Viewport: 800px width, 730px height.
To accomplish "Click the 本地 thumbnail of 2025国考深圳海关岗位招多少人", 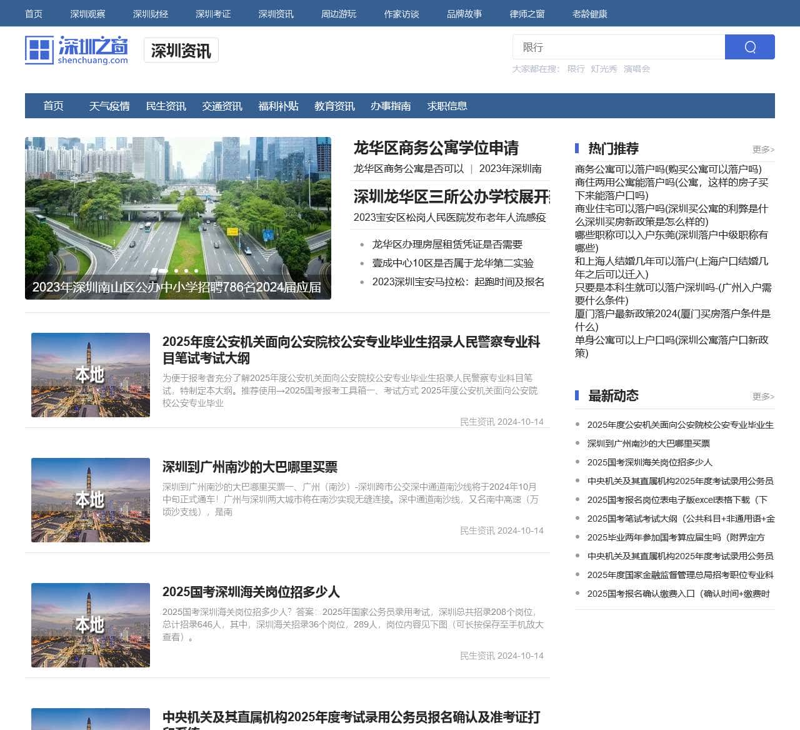I will pyautogui.click(x=90, y=625).
